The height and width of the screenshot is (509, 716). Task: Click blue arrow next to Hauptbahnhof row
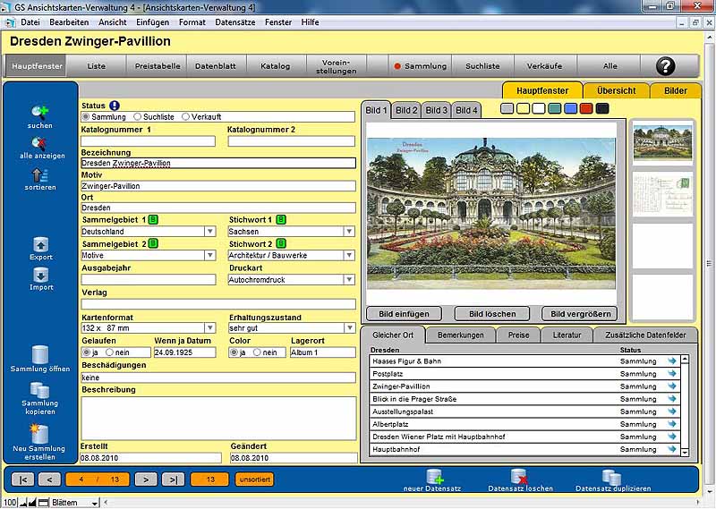(x=672, y=449)
